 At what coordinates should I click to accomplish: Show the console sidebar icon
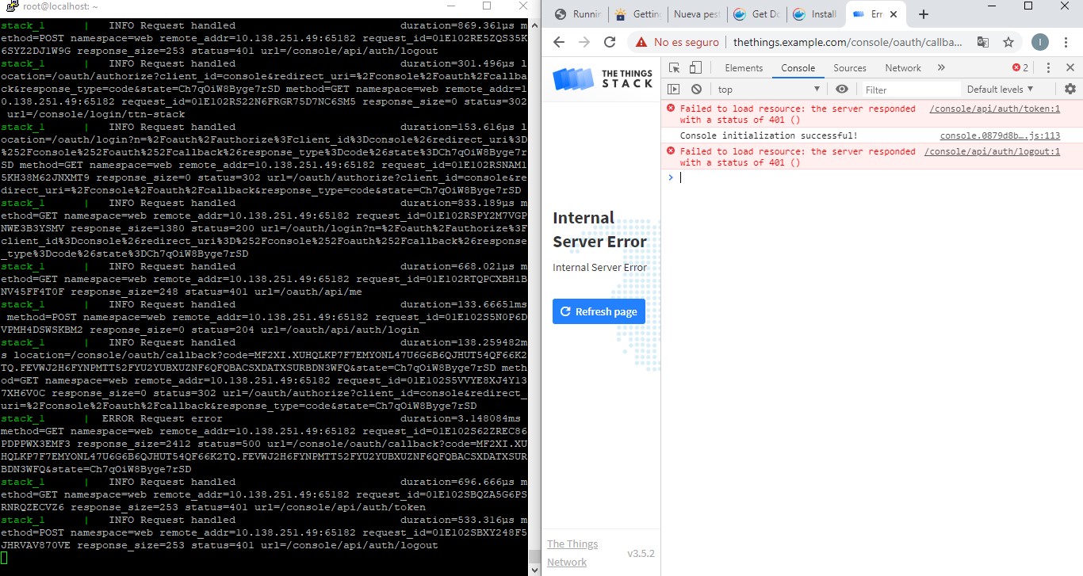pos(674,90)
